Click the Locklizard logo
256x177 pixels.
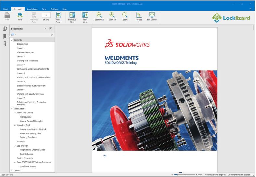tap(231, 18)
